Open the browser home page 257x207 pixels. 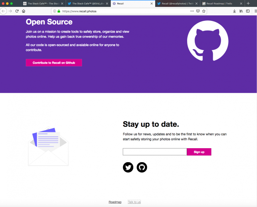[x=24, y=11]
